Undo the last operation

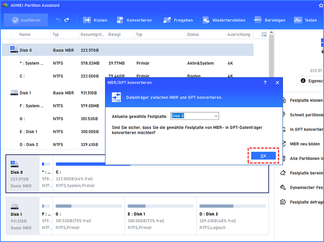[x=58, y=20]
